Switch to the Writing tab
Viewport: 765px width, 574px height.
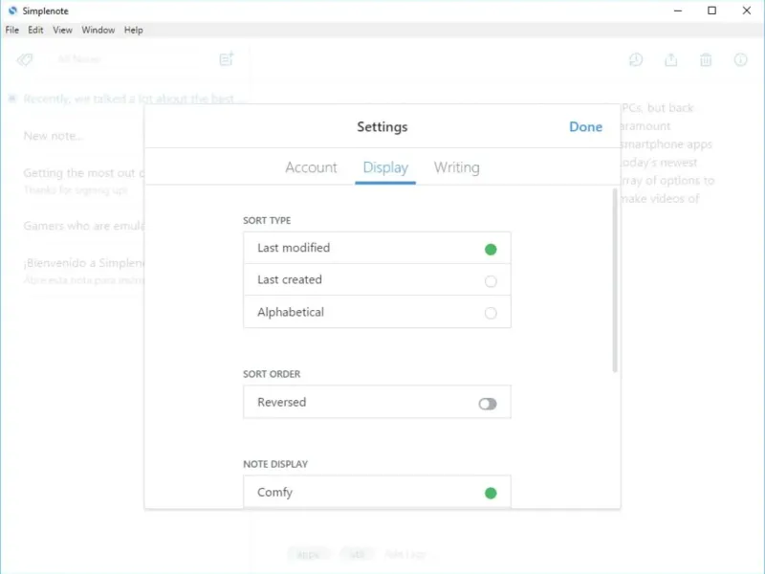[457, 167]
